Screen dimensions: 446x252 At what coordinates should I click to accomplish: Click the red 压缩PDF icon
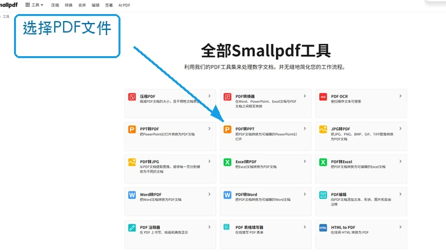click(x=132, y=97)
